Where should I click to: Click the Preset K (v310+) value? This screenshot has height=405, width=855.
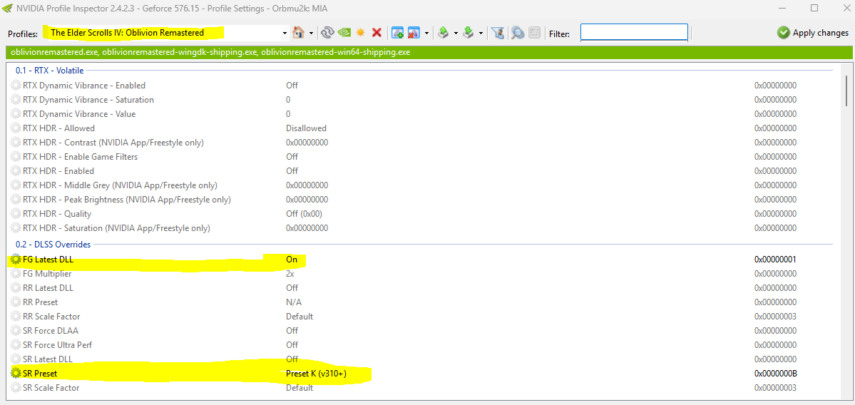(x=317, y=374)
